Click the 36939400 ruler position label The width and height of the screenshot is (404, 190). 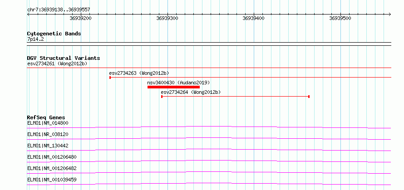(254, 19)
